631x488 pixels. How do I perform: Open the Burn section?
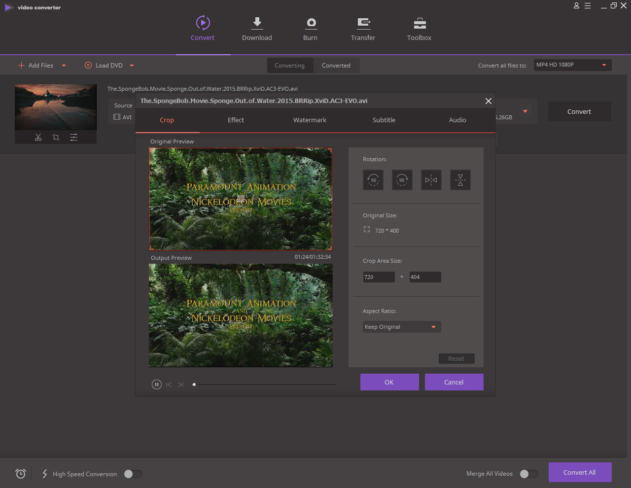pos(310,29)
